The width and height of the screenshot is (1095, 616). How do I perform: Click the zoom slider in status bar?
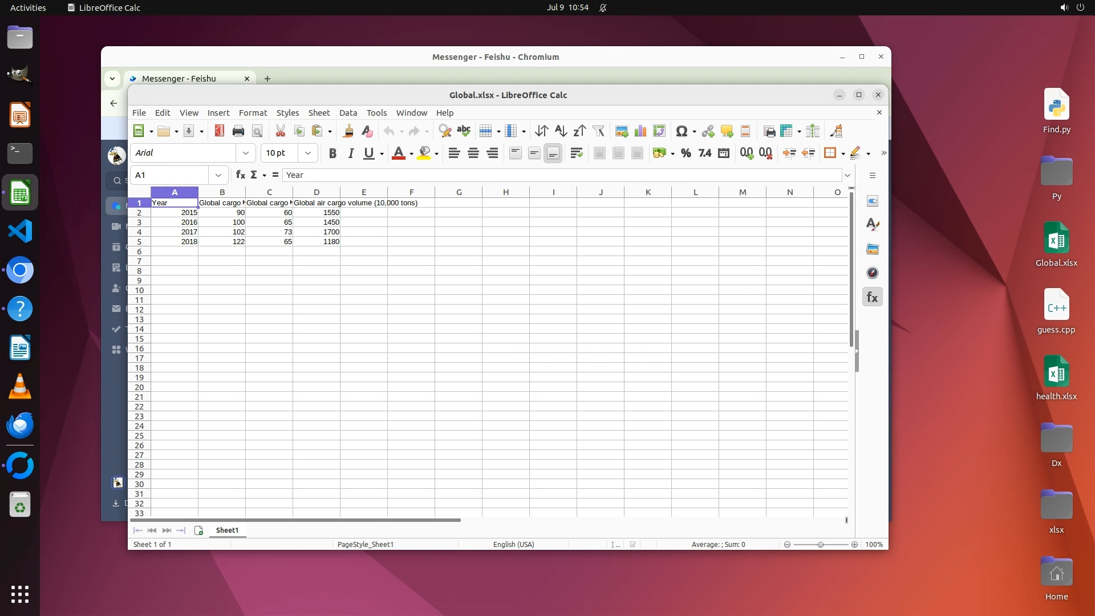(821, 545)
